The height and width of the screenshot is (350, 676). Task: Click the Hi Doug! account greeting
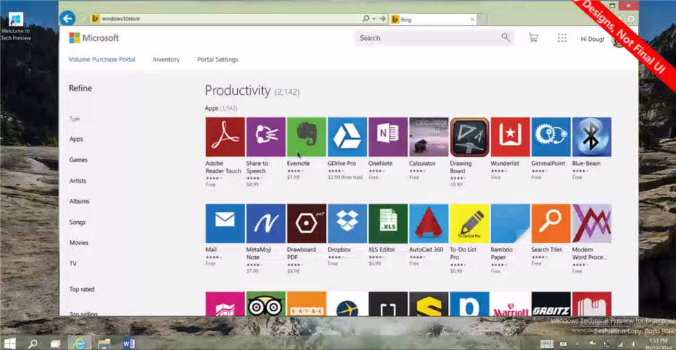pyautogui.click(x=592, y=40)
